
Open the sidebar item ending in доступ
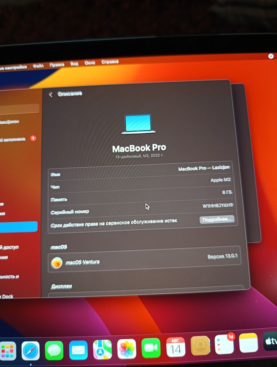[x=9, y=248]
